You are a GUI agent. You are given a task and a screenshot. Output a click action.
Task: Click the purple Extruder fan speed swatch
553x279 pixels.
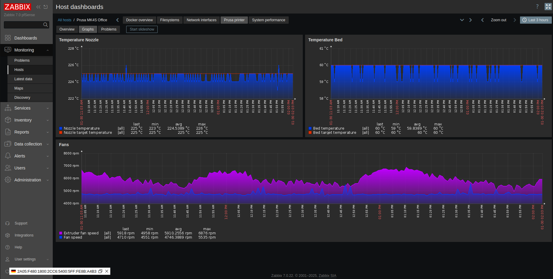(x=61, y=233)
